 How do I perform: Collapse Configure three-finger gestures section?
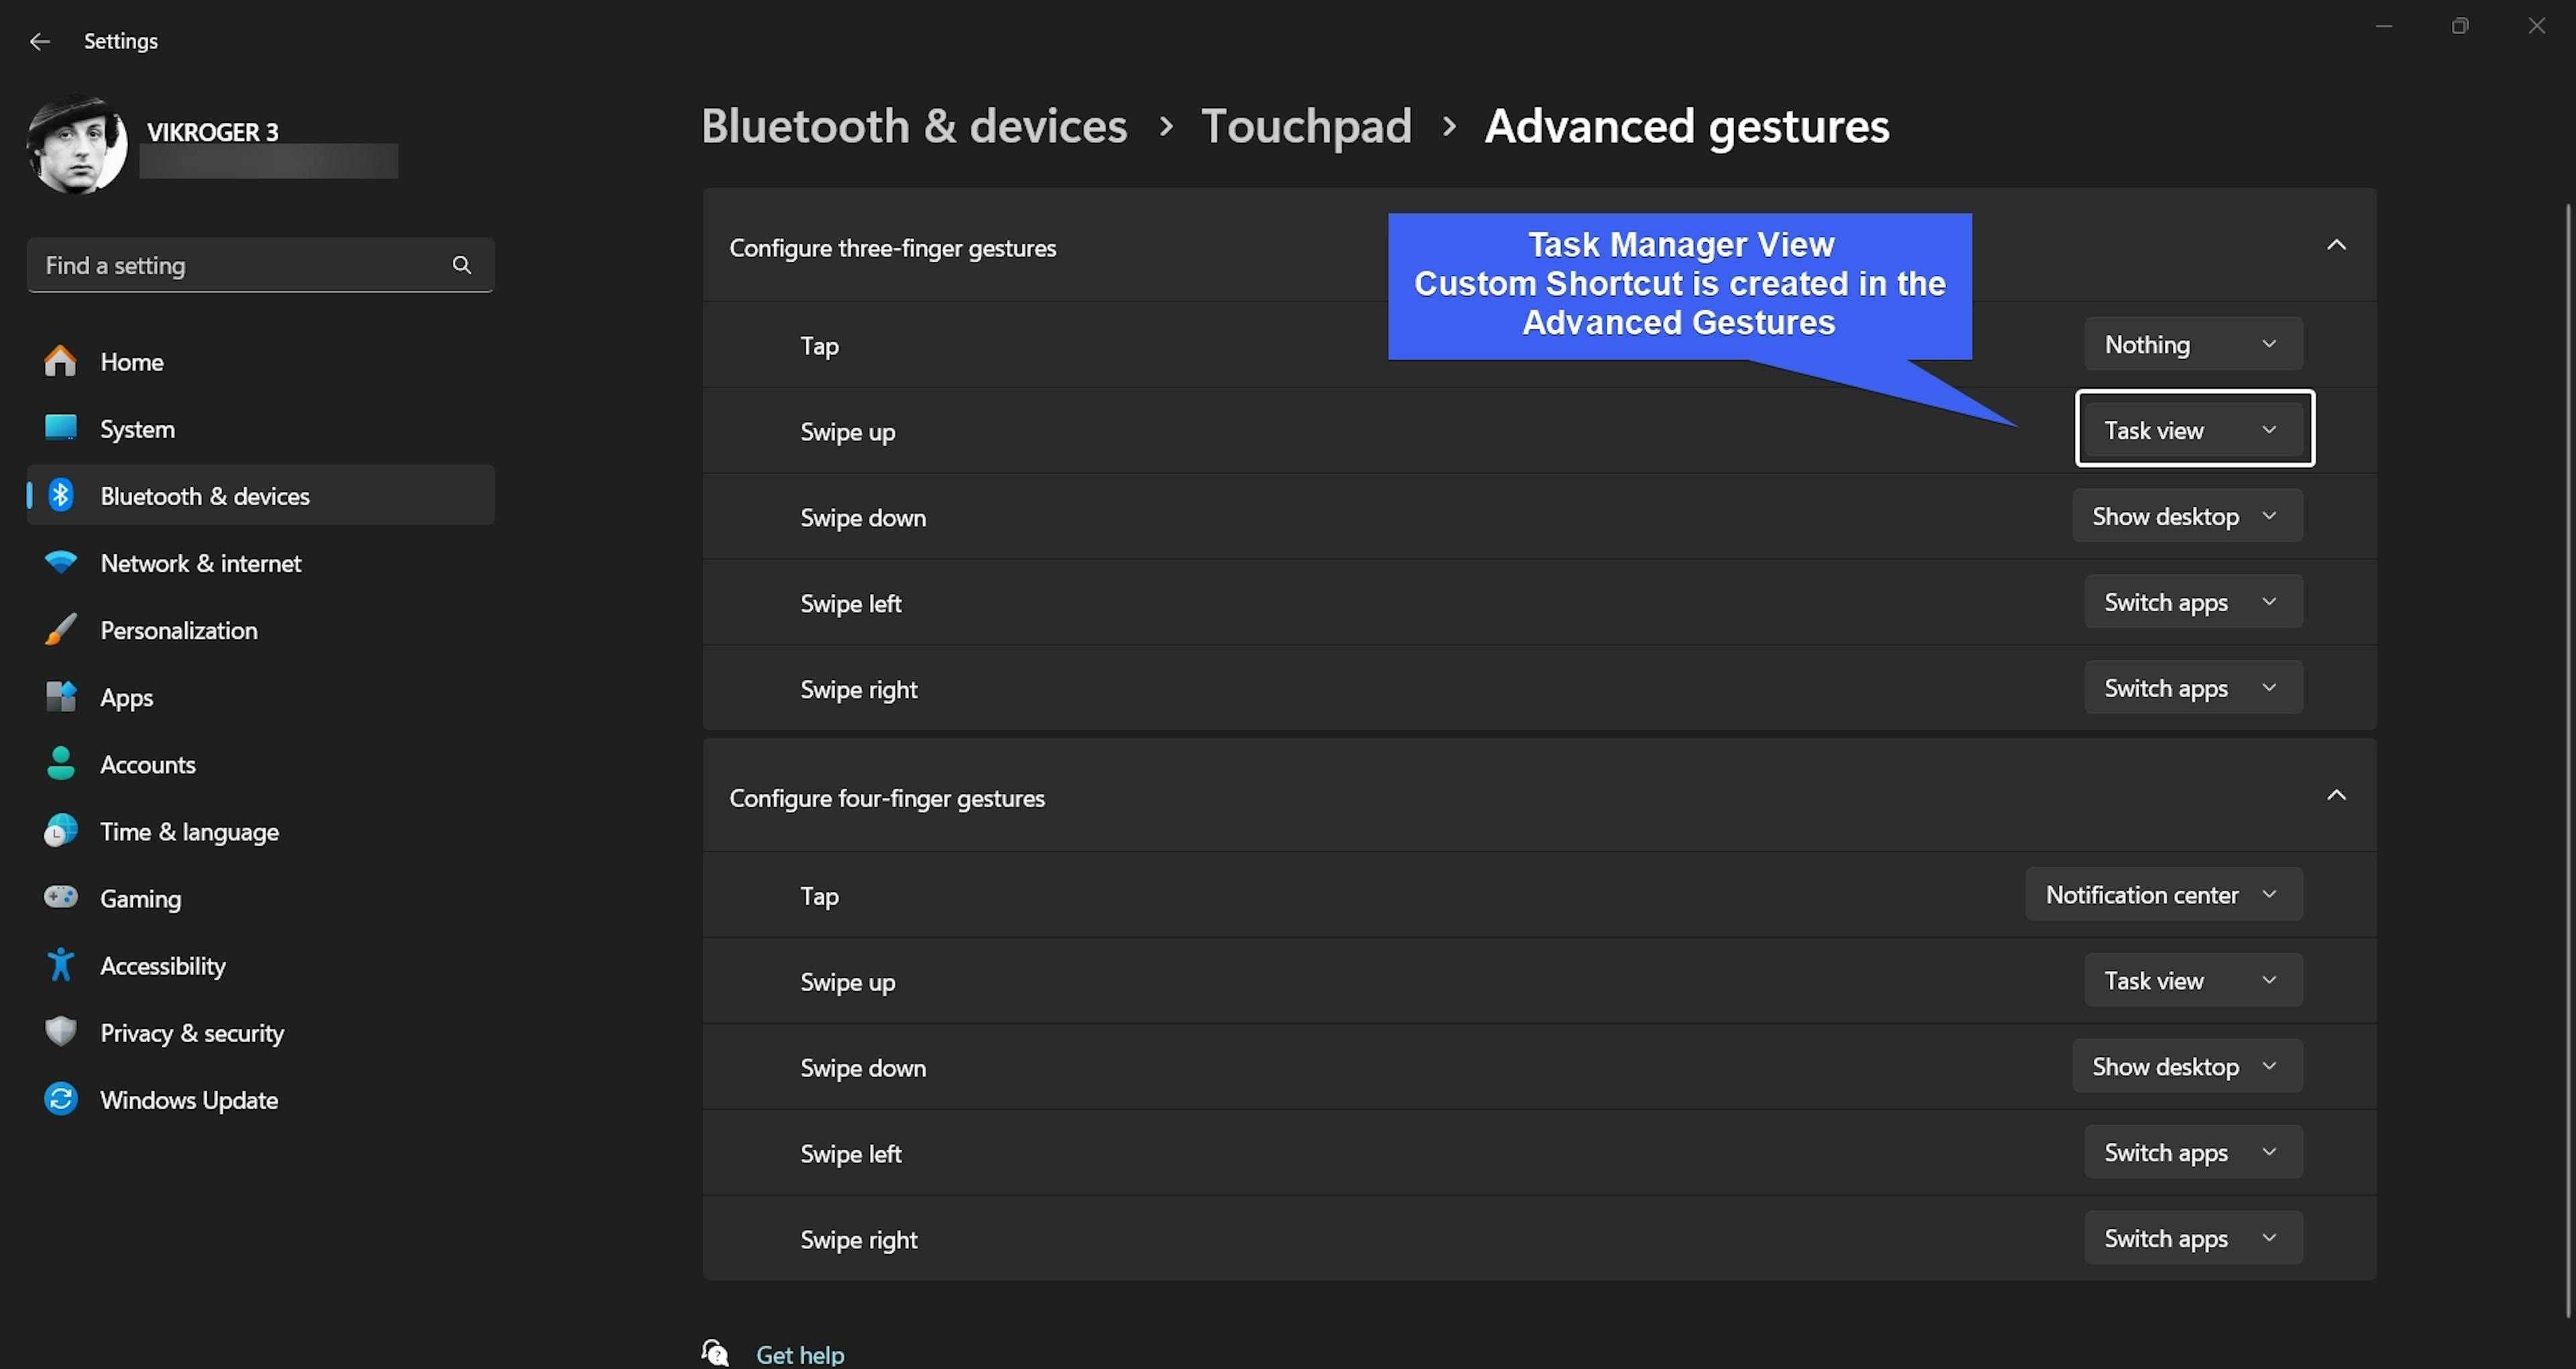pyautogui.click(x=2335, y=245)
